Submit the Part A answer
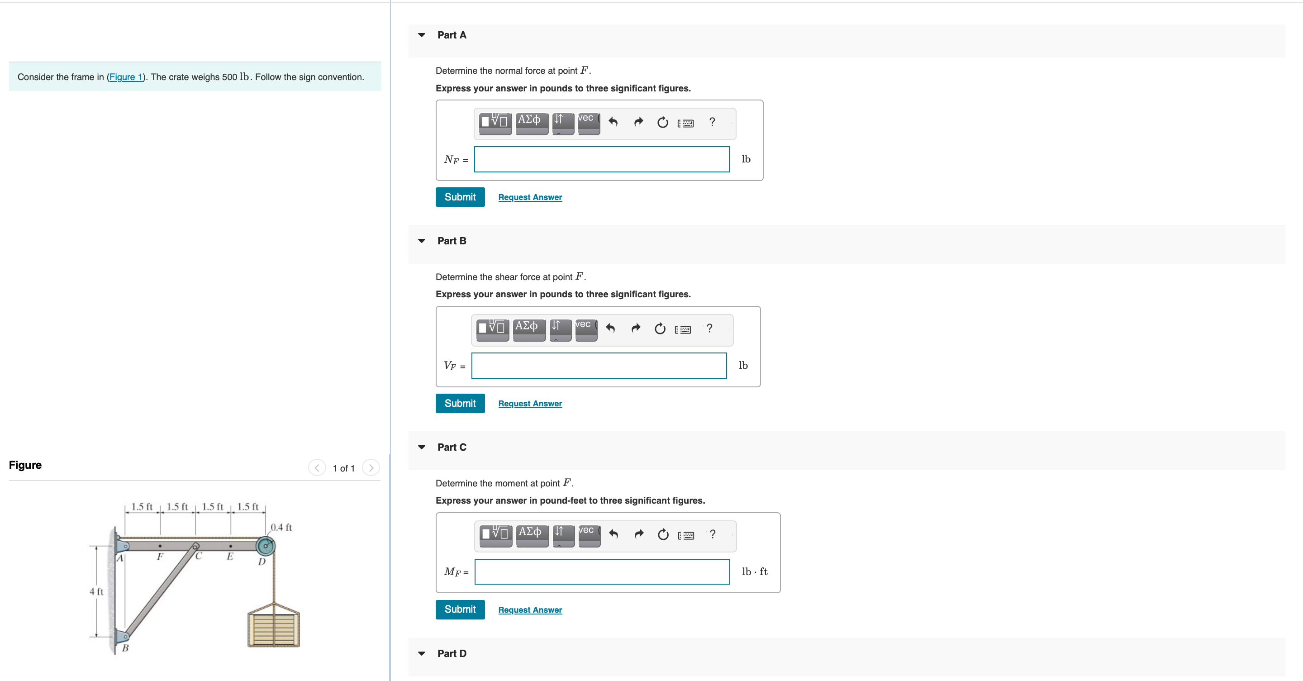Viewport: 1303px width, 681px height. point(459,197)
